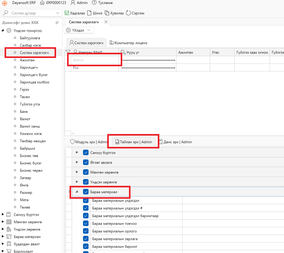
Task: Click the shield icon on Модуль эрх tab
Action: tap(72, 142)
